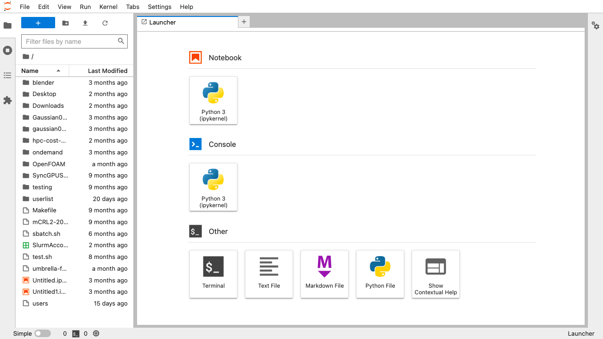Click the Filter files by name field
The image size is (603, 339).
[x=70, y=41]
